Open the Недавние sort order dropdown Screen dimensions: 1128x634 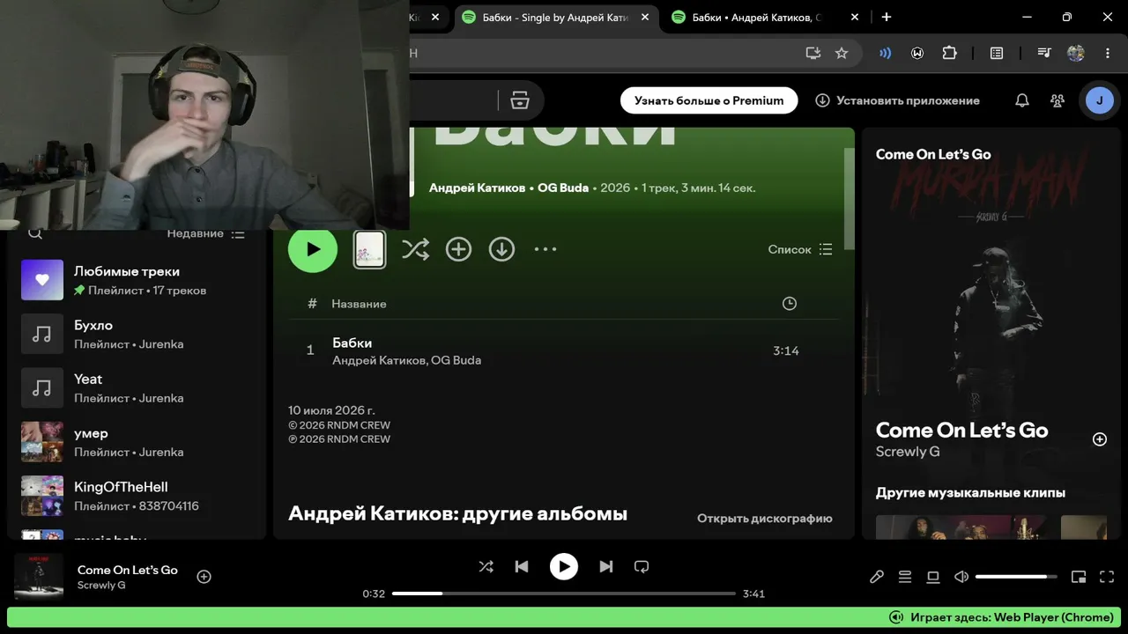(x=206, y=233)
